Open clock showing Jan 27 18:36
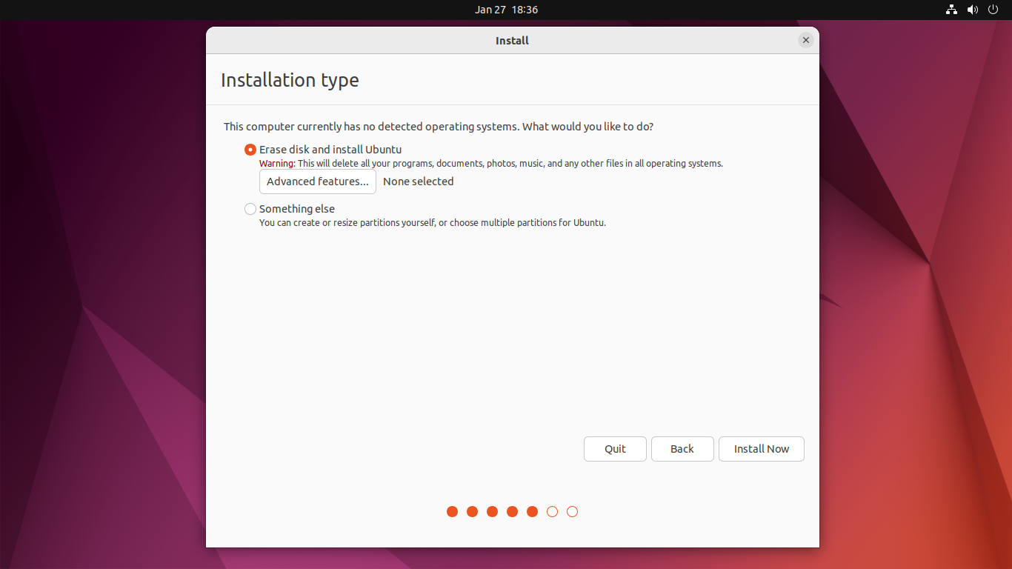Viewport: 1012px width, 569px height. pos(506,10)
